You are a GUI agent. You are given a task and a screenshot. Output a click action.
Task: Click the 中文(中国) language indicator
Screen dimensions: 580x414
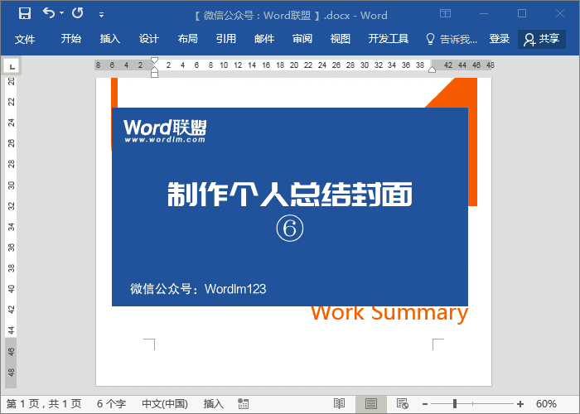pyautogui.click(x=165, y=404)
